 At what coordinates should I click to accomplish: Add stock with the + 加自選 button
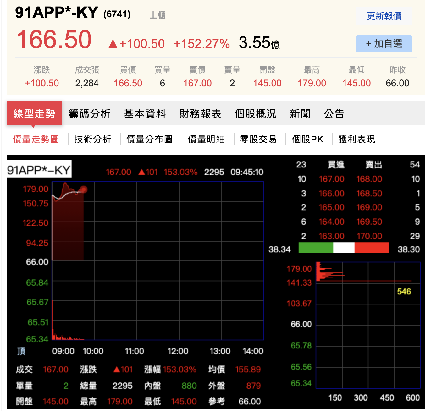(384, 44)
